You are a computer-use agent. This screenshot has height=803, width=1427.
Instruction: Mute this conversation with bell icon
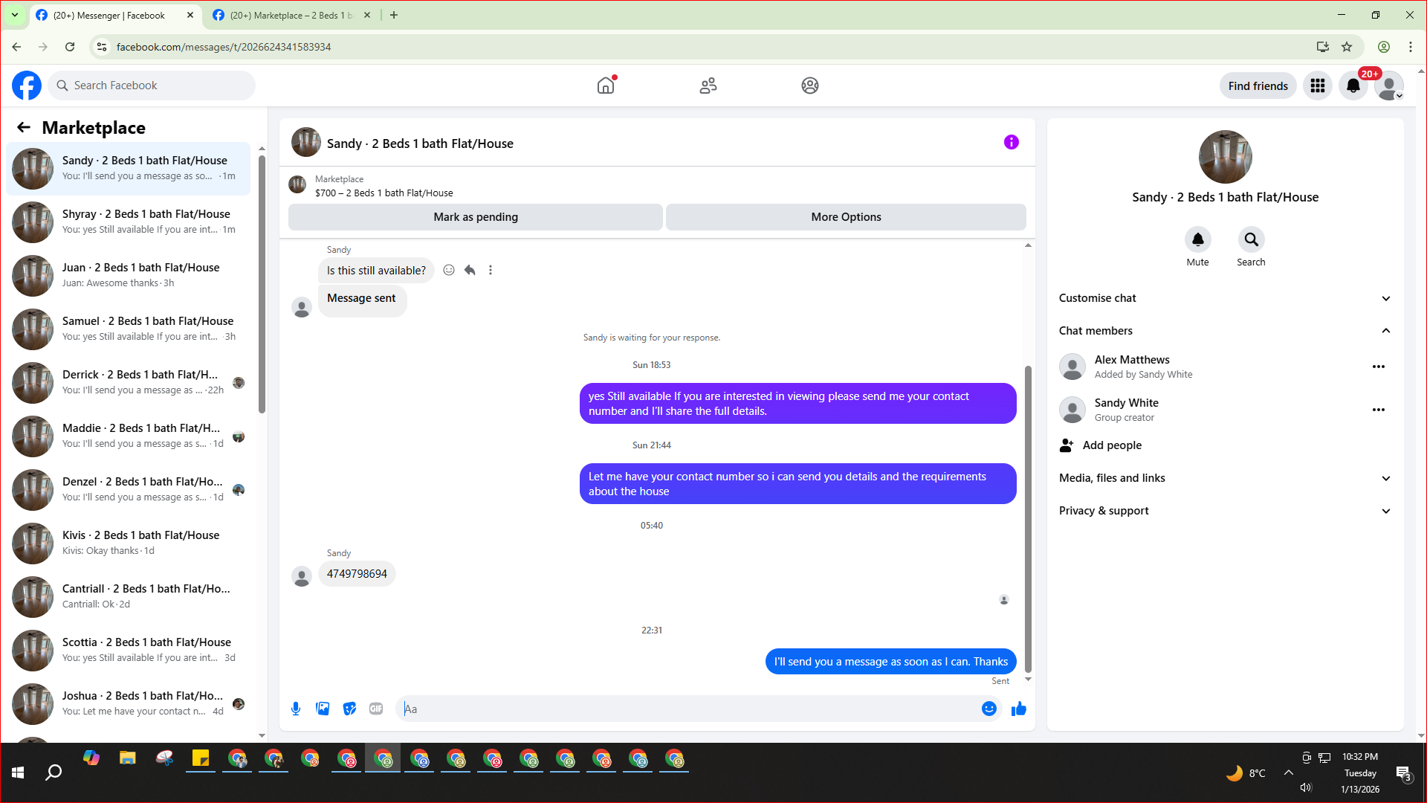pos(1197,239)
